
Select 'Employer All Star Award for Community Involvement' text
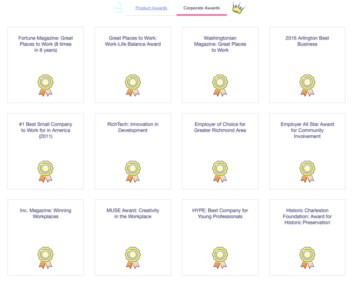(307, 130)
